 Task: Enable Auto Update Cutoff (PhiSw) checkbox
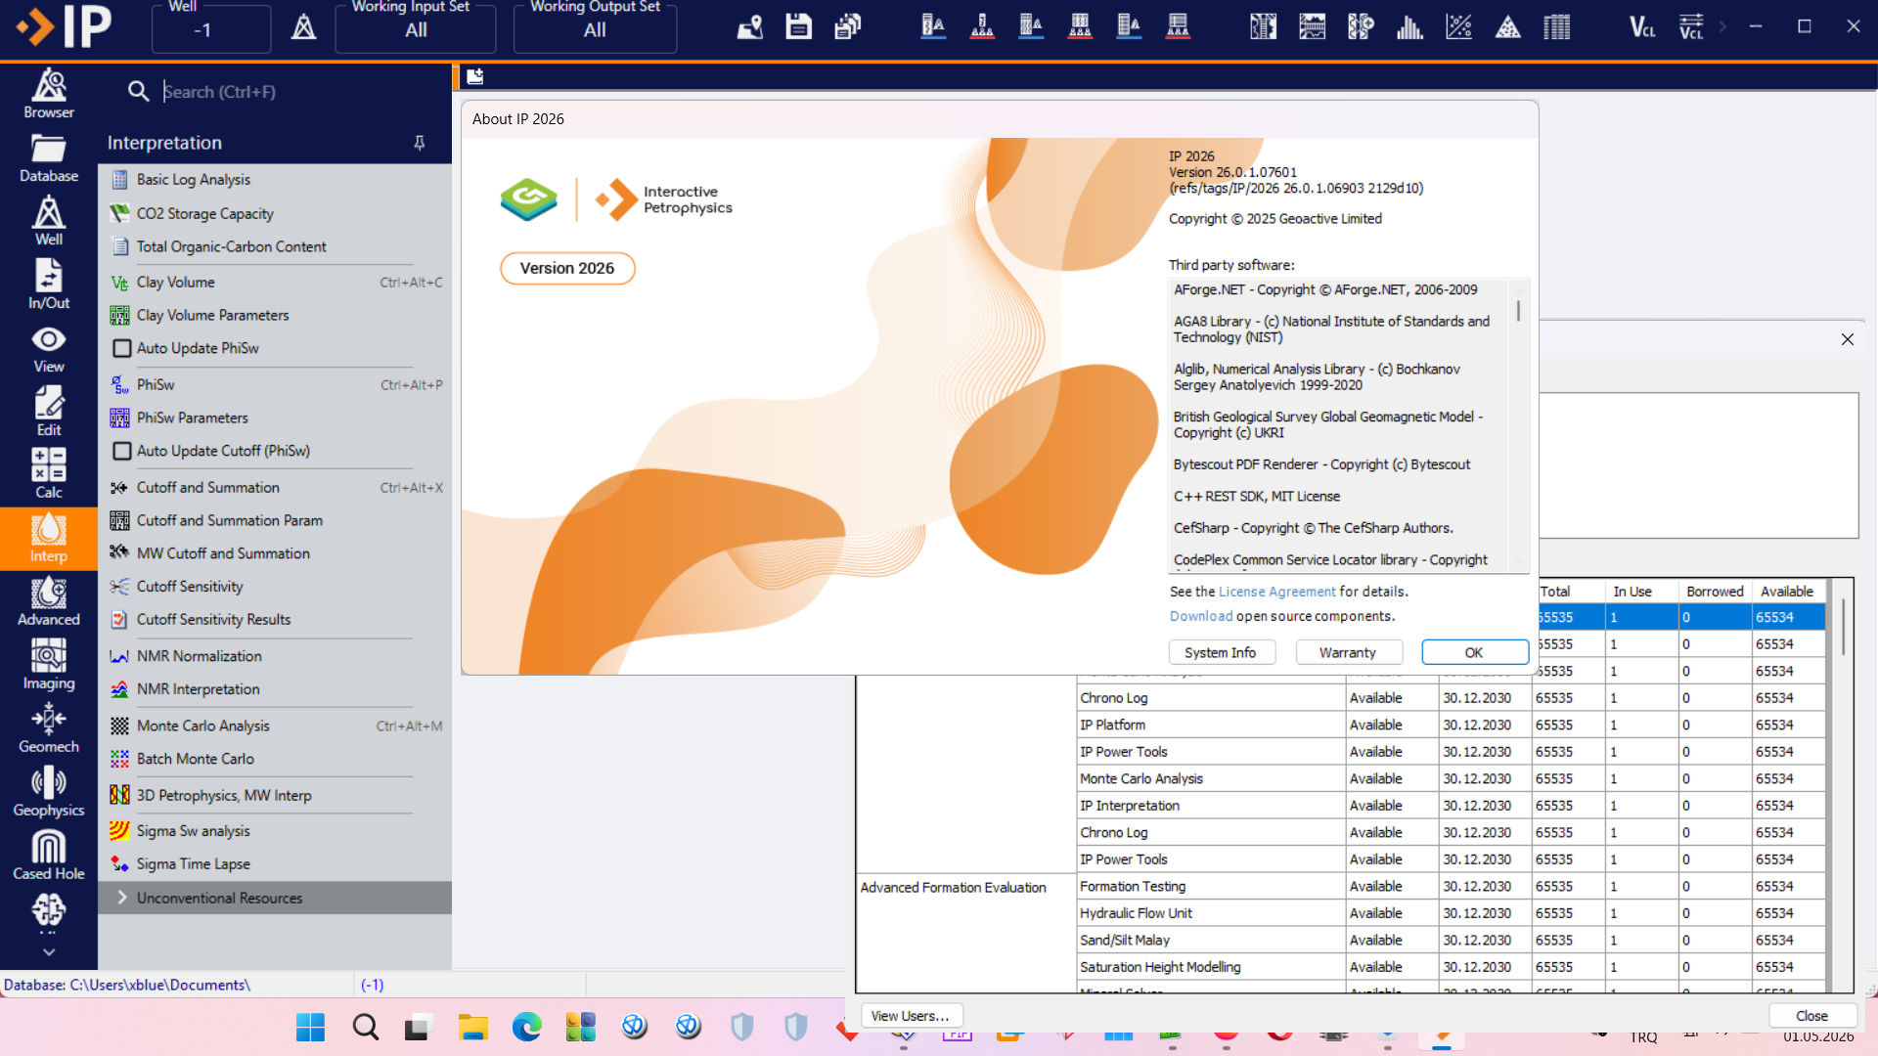(122, 451)
